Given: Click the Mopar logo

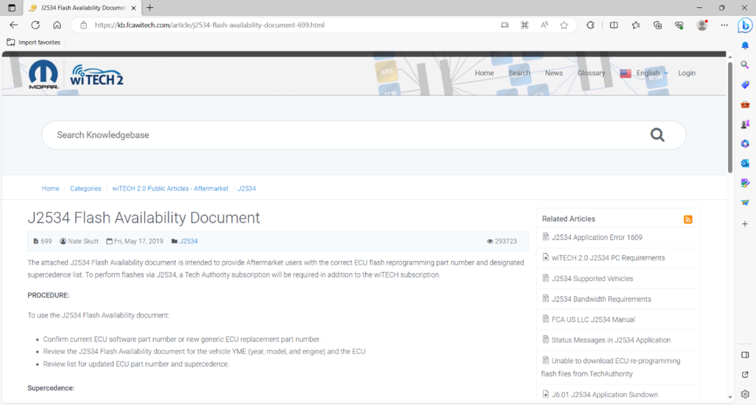Looking at the screenshot, I should click(x=44, y=74).
